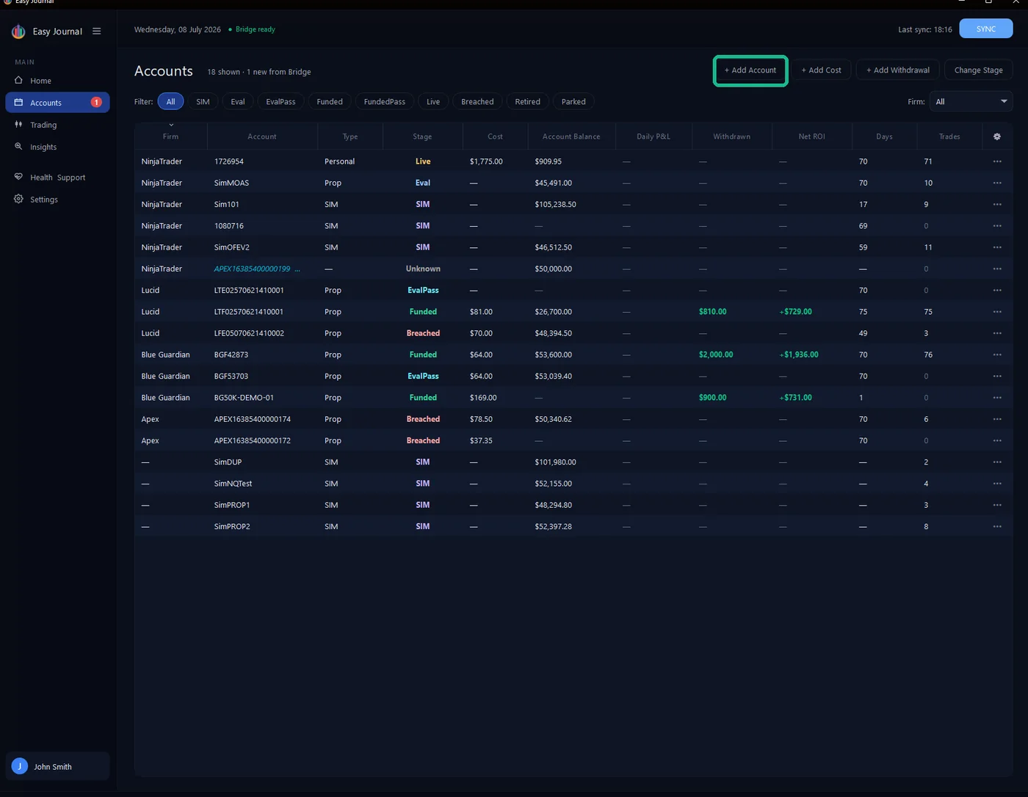This screenshot has width=1028, height=797.
Task: Open the Firm dropdown
Action: [971, 101]
